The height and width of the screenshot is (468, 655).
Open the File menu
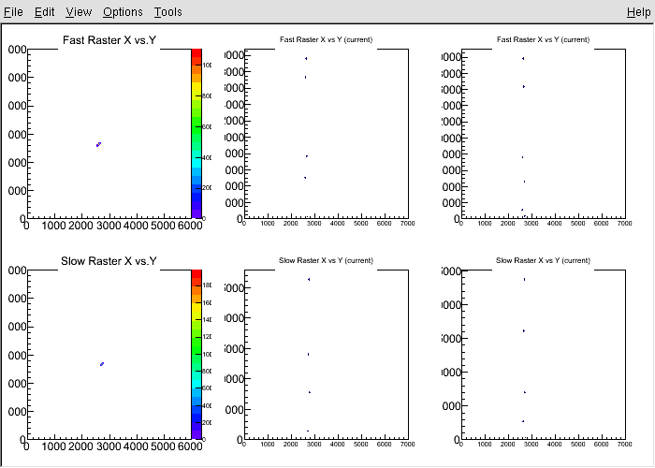click(x=13, y=11)
